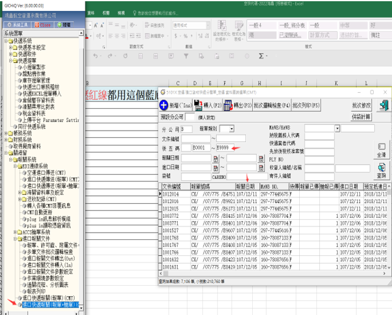Screen dimensions: 392x315
Task: Expand the 快遞基本設定 tree folder
Action: coord(10,46)
